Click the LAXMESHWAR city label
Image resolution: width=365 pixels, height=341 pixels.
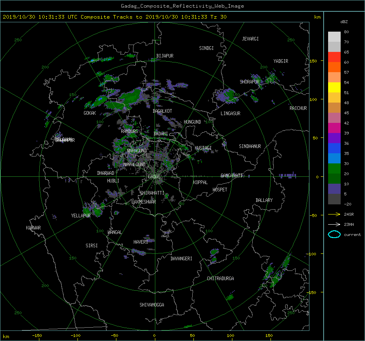click(x=144, y=202)
